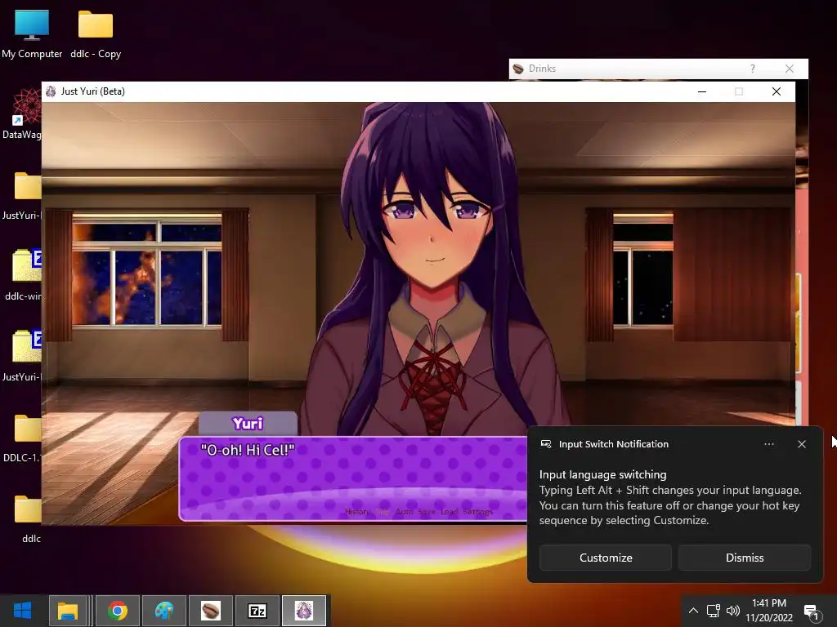This screenshot has height=627, width=837.
Task: Open Settings in the game quick menu
Action: click(x=477, y=512)
